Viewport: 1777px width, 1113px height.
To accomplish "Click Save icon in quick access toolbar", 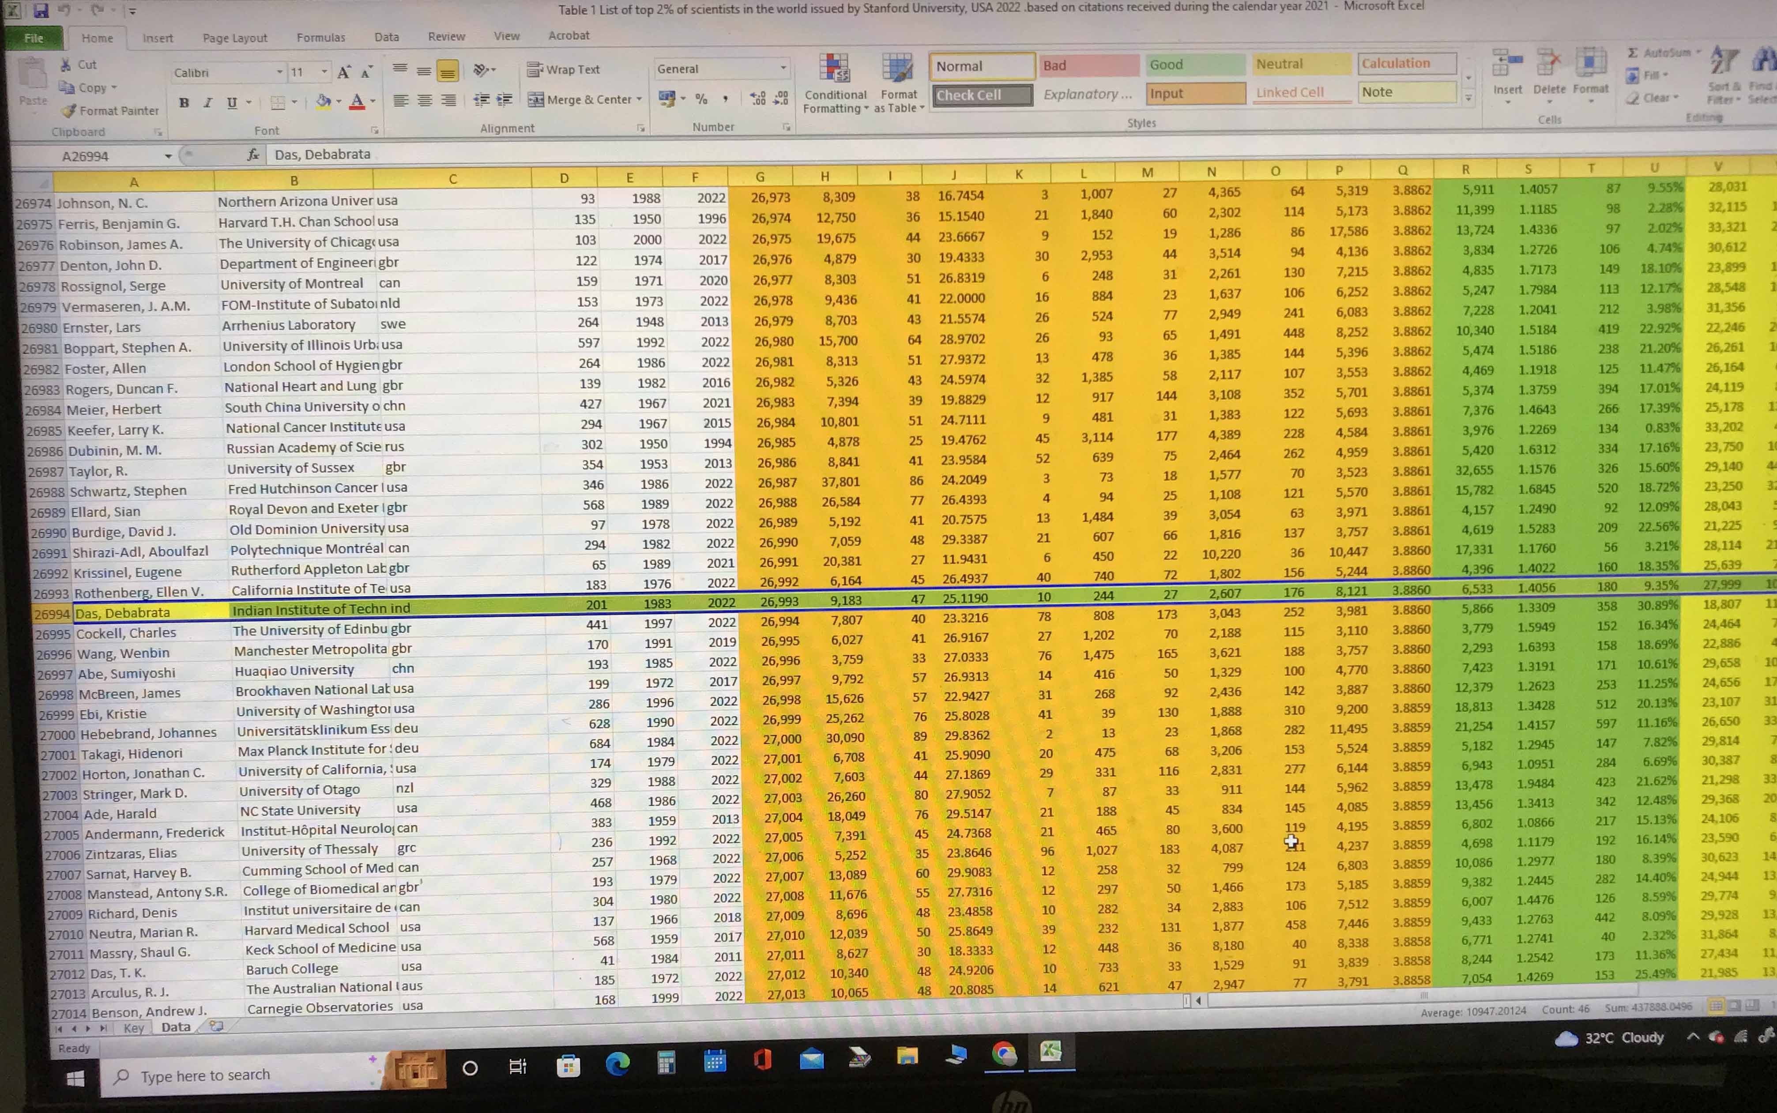I will 41,10.
